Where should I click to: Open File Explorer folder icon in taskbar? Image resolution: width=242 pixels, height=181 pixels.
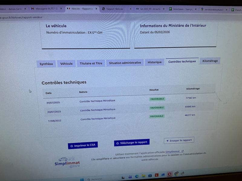pos(143,176)
